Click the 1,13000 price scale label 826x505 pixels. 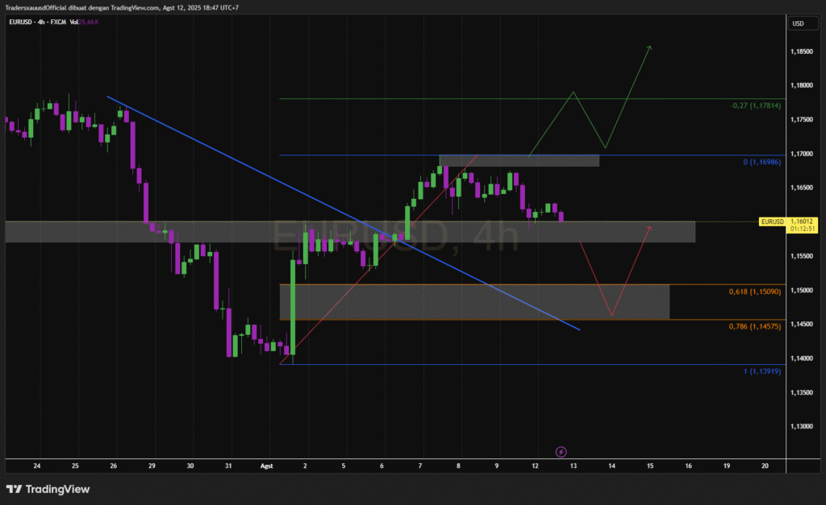coord(802,426)
